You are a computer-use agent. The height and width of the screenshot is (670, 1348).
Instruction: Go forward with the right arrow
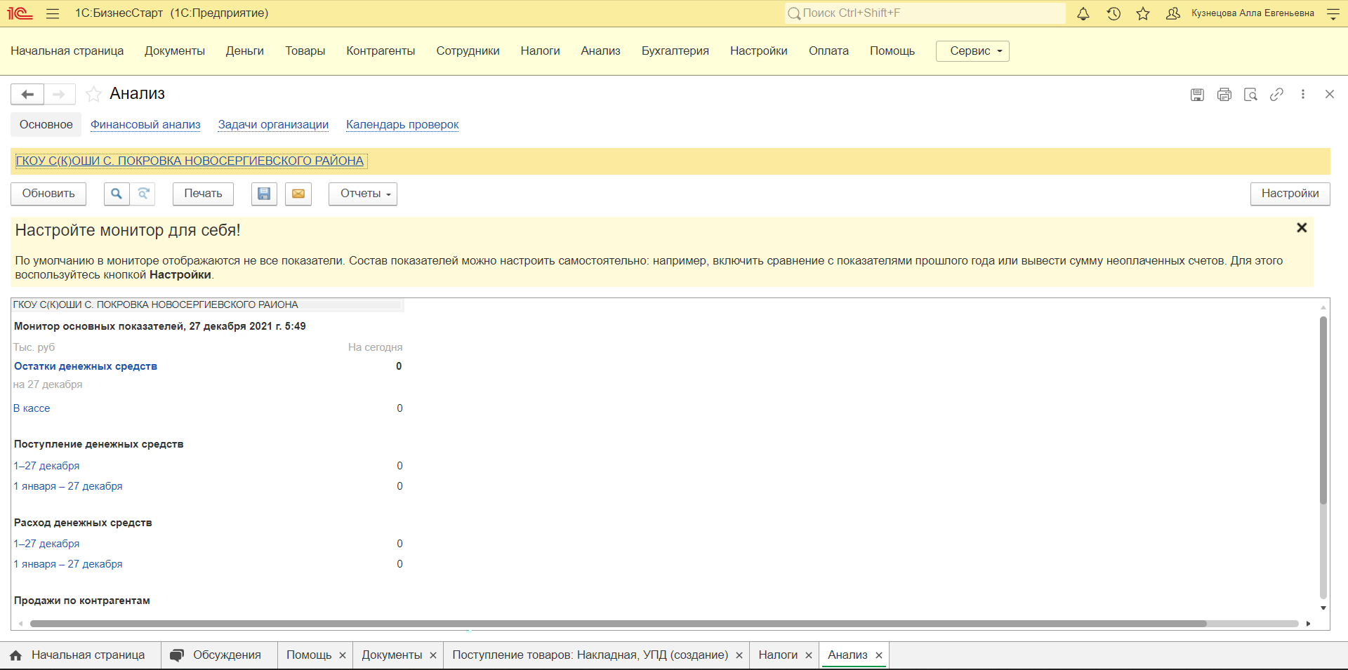(x=60, y=94)
